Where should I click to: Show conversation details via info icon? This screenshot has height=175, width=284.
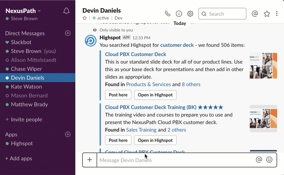(179, 14)
